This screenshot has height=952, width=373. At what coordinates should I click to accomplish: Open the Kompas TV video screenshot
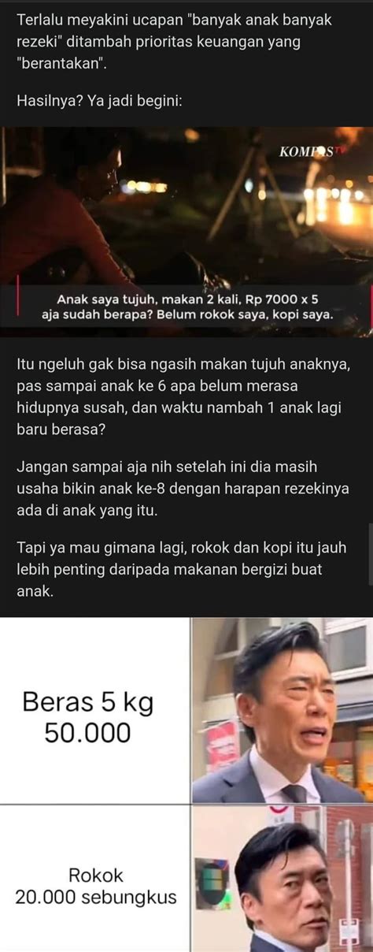[x=186, y=232]
